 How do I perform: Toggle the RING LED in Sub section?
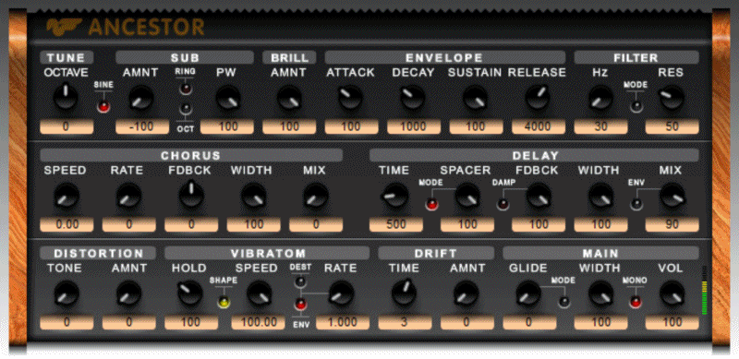coord(186,88)
